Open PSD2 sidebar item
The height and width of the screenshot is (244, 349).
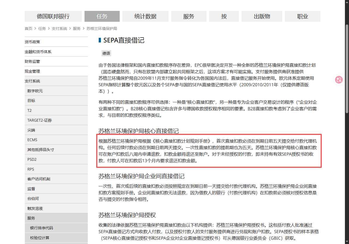click(56, 159)
